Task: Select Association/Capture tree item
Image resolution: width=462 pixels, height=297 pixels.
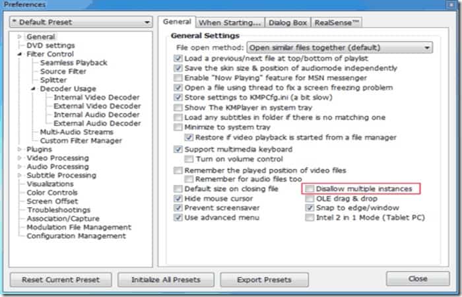Action: tap(63, 218)
